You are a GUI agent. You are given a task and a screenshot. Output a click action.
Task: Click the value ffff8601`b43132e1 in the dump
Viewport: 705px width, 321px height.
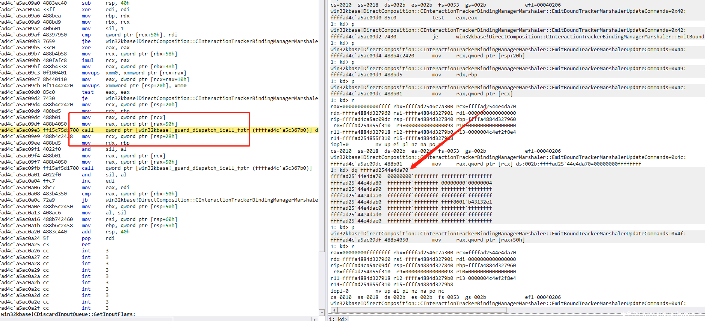click(x=467, y=202)
